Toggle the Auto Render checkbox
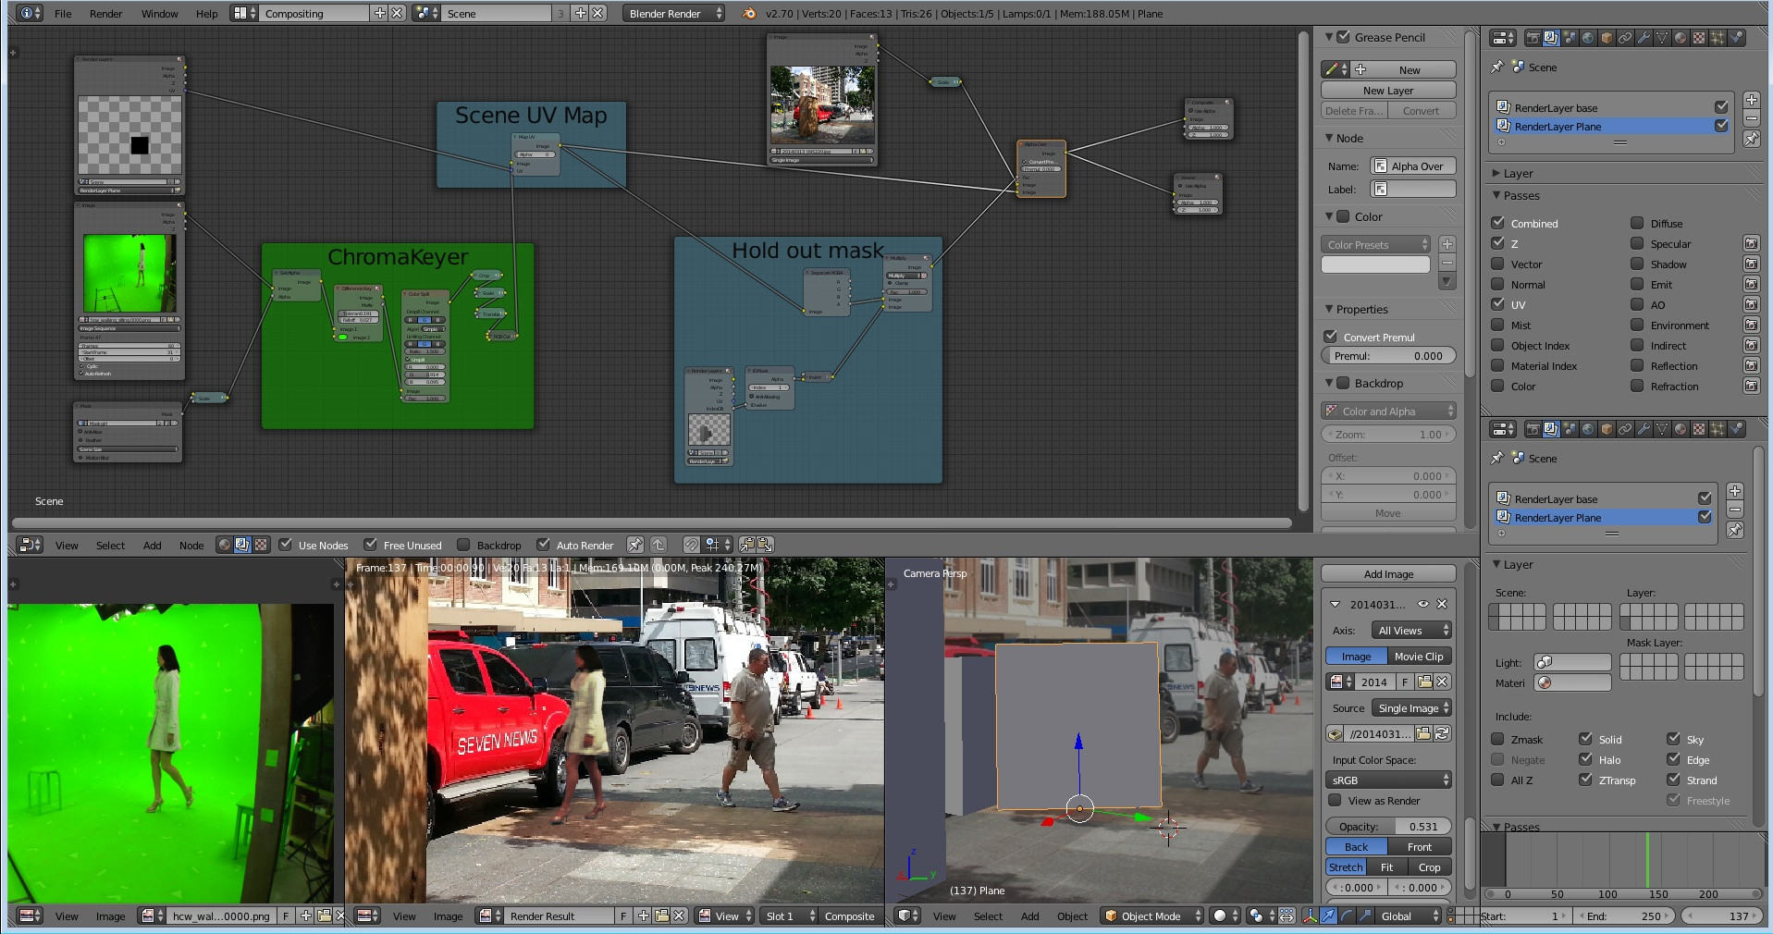1773x934 pixels. [x=543, y=545]
